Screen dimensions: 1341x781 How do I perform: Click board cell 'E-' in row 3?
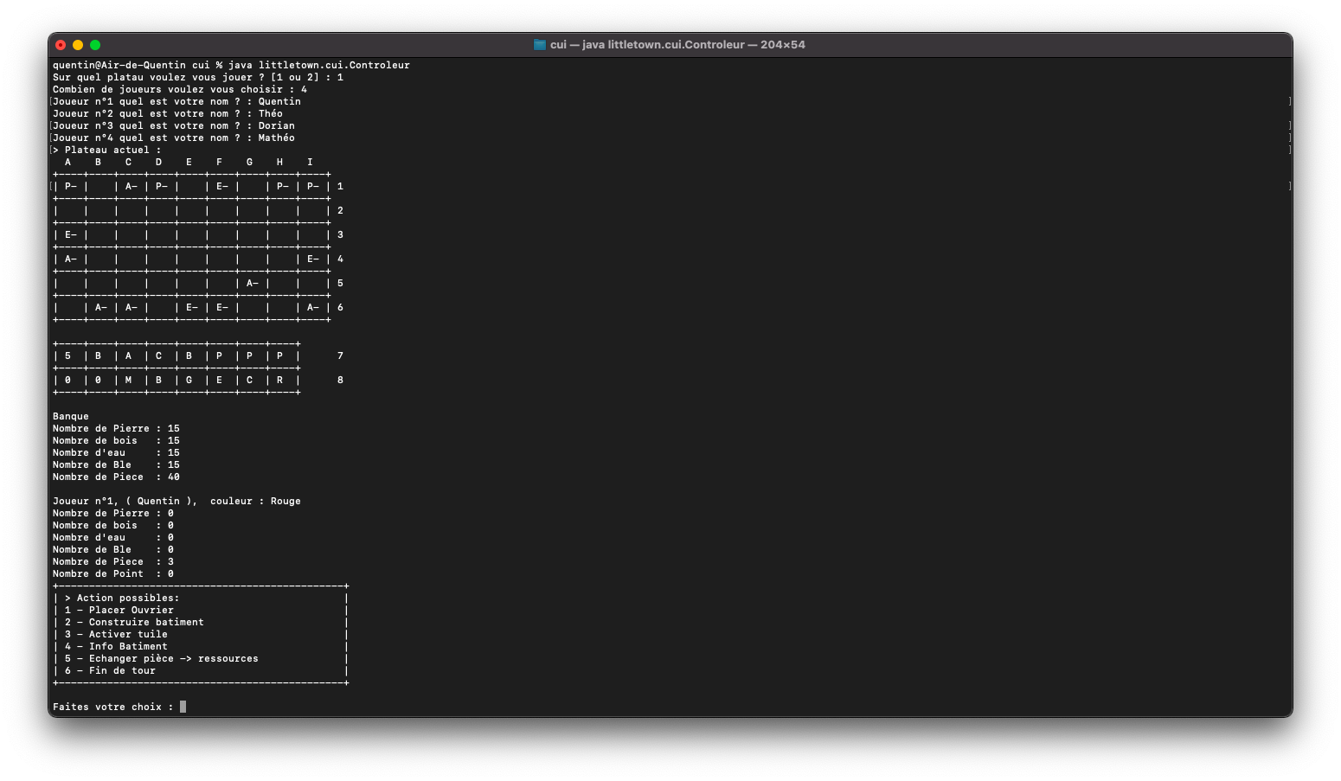(x=71, y=234)
